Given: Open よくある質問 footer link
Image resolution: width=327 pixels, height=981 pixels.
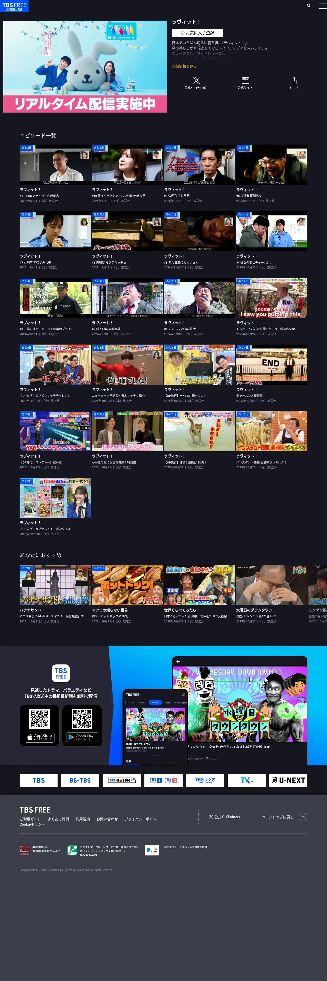Looking at the screenshot, I should (x=58, y=819).
